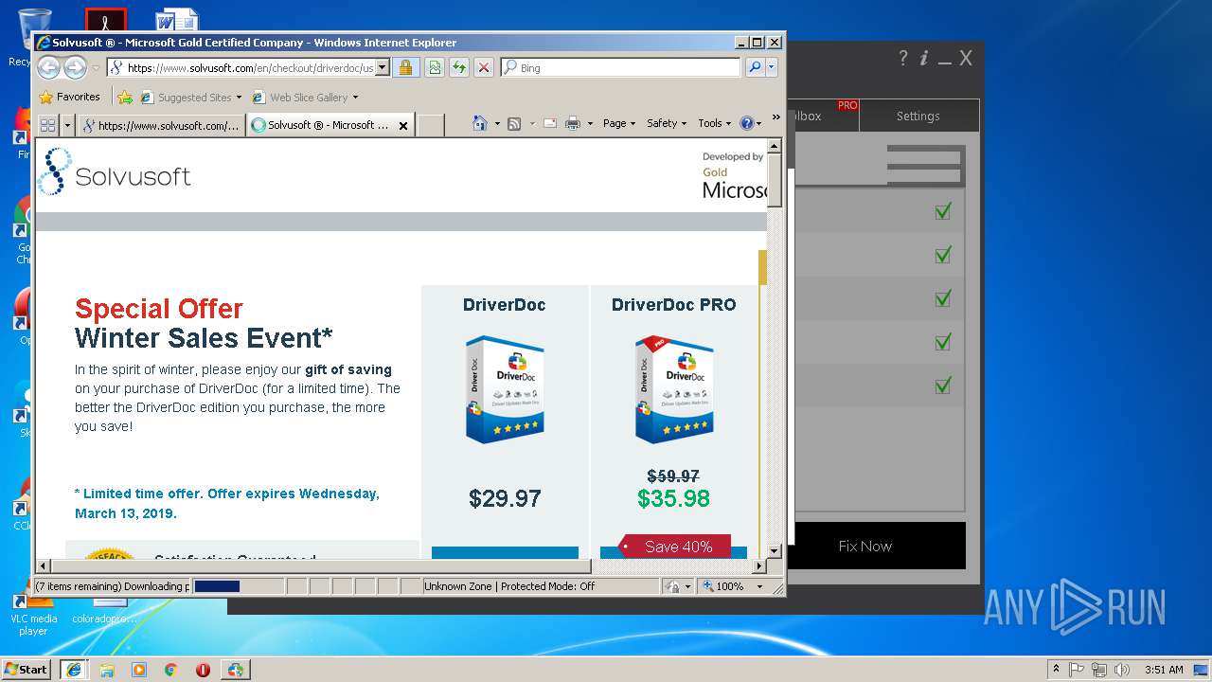
Task: Click Internet Explorer in the taskbar
Action: [x=74, y=669]
